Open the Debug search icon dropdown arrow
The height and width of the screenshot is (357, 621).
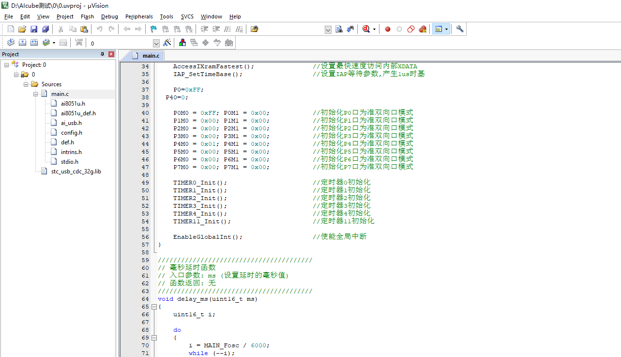(x=374, y=29)
